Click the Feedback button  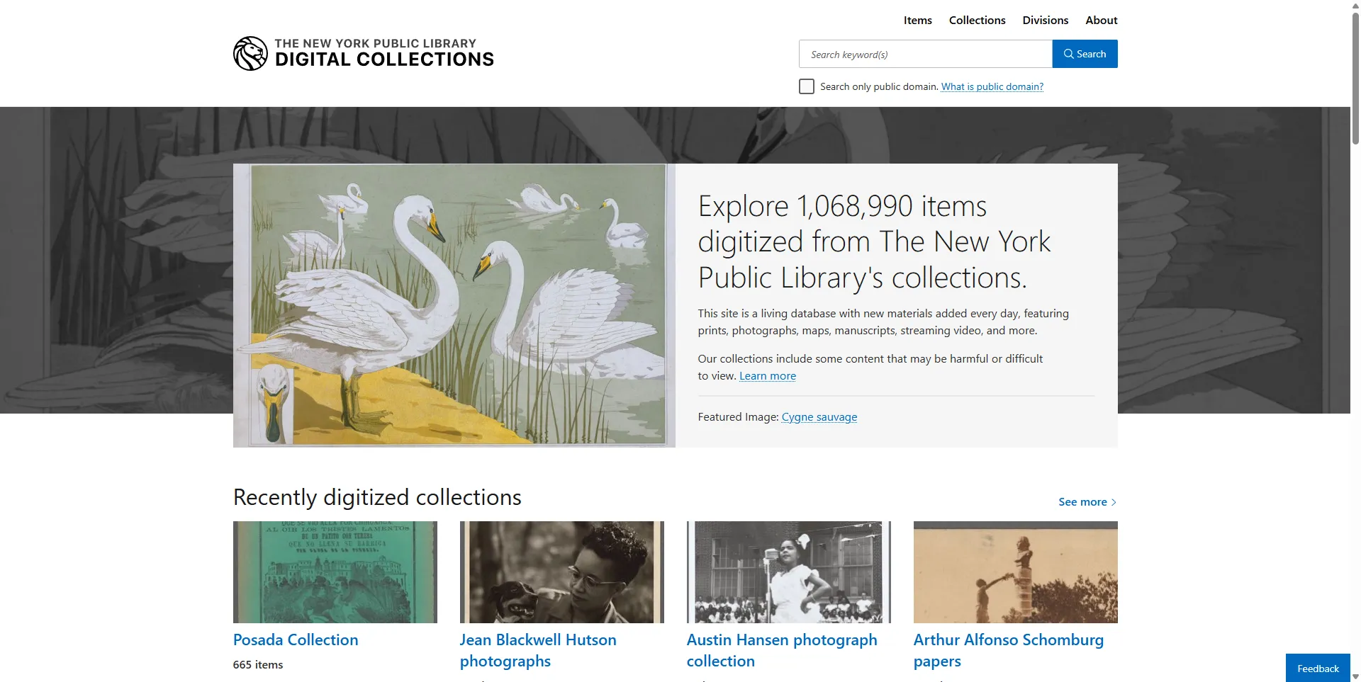click(1317, 668)
